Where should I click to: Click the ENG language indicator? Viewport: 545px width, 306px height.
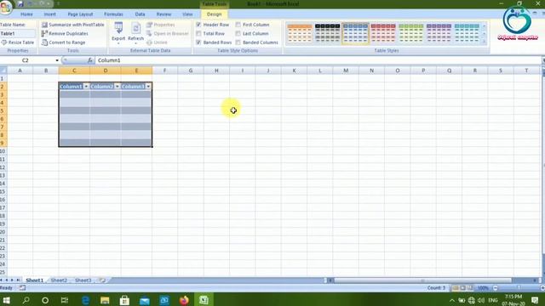[493, 300]
